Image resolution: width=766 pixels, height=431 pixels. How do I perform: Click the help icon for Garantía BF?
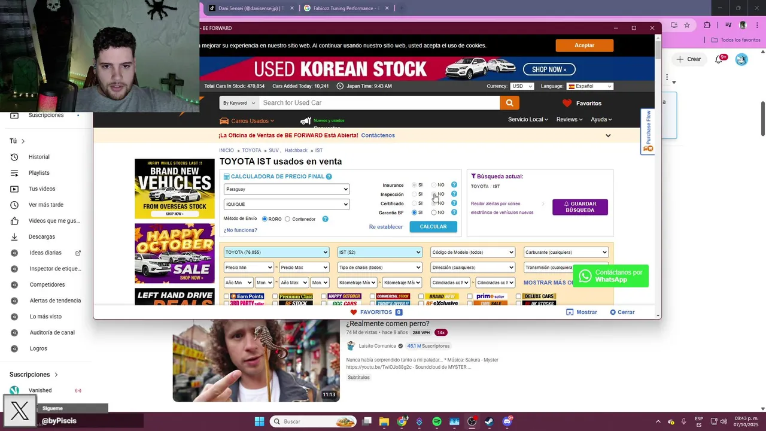(454, 213)
